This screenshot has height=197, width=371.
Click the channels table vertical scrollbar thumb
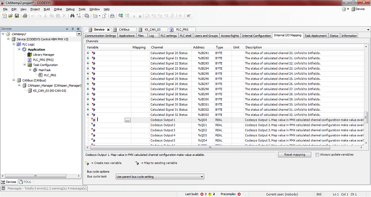[366, 117]
